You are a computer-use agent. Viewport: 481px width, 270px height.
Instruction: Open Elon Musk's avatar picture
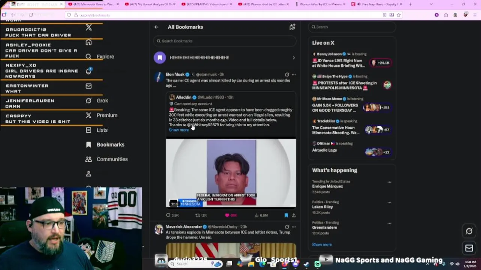pos(159,77)
